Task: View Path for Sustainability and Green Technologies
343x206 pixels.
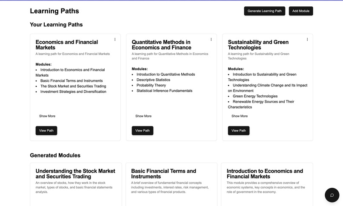Action: click(x=239, y=131)
